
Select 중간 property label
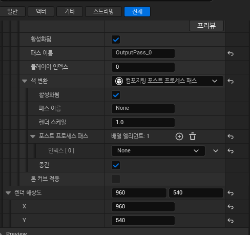click(44, 165)
